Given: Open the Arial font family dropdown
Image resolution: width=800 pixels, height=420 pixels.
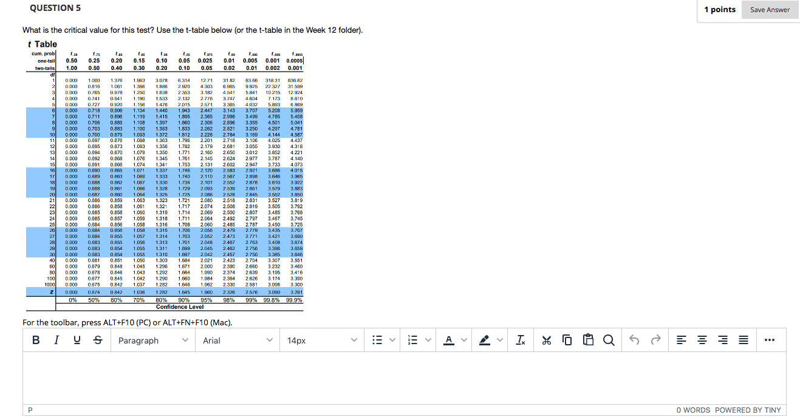Looking at the screenshot, I should click(238, 340).
